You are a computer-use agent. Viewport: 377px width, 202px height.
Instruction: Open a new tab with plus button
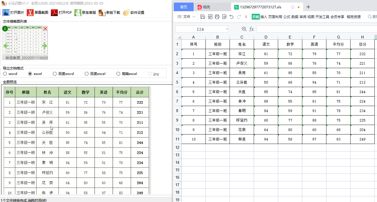tap(308, 7)
